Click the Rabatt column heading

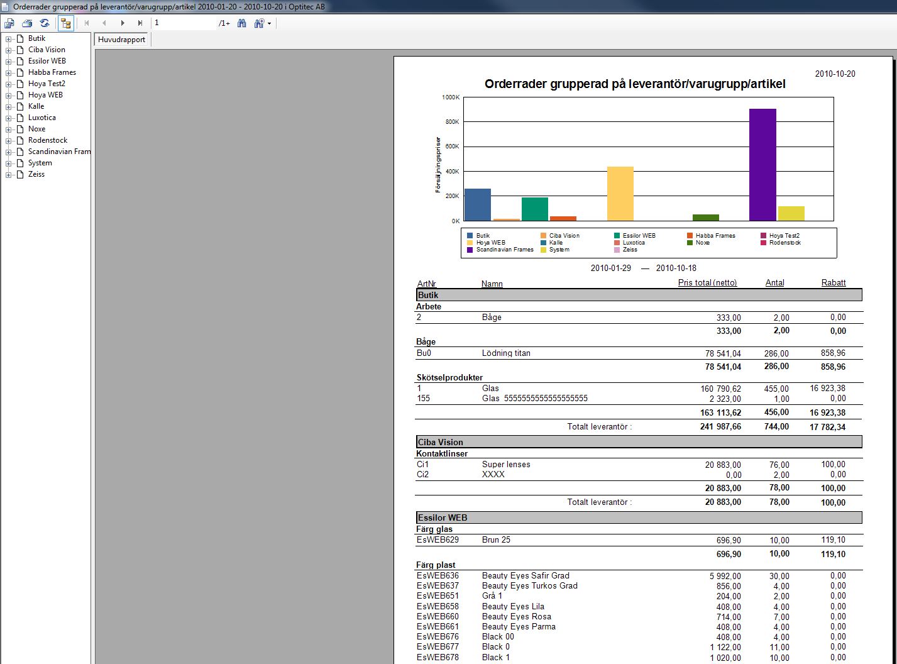[834, 283]
